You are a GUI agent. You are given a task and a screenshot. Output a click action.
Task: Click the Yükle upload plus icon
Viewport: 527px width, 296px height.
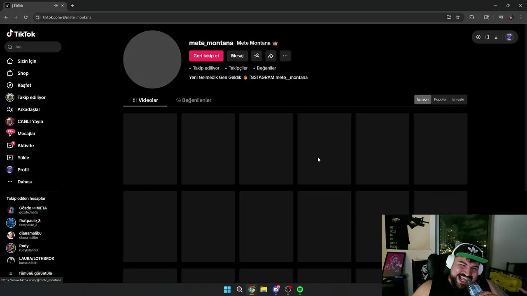[x=10, y=157]
